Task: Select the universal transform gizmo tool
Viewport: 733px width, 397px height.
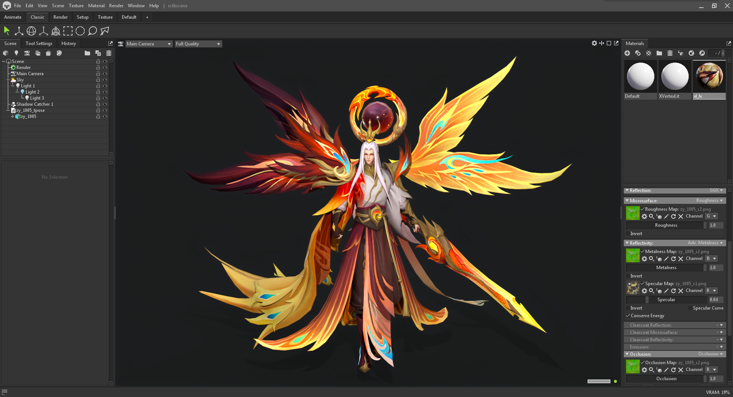Action: pos(56,31)
